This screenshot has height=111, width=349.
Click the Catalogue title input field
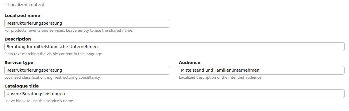[x=174, y=94]
